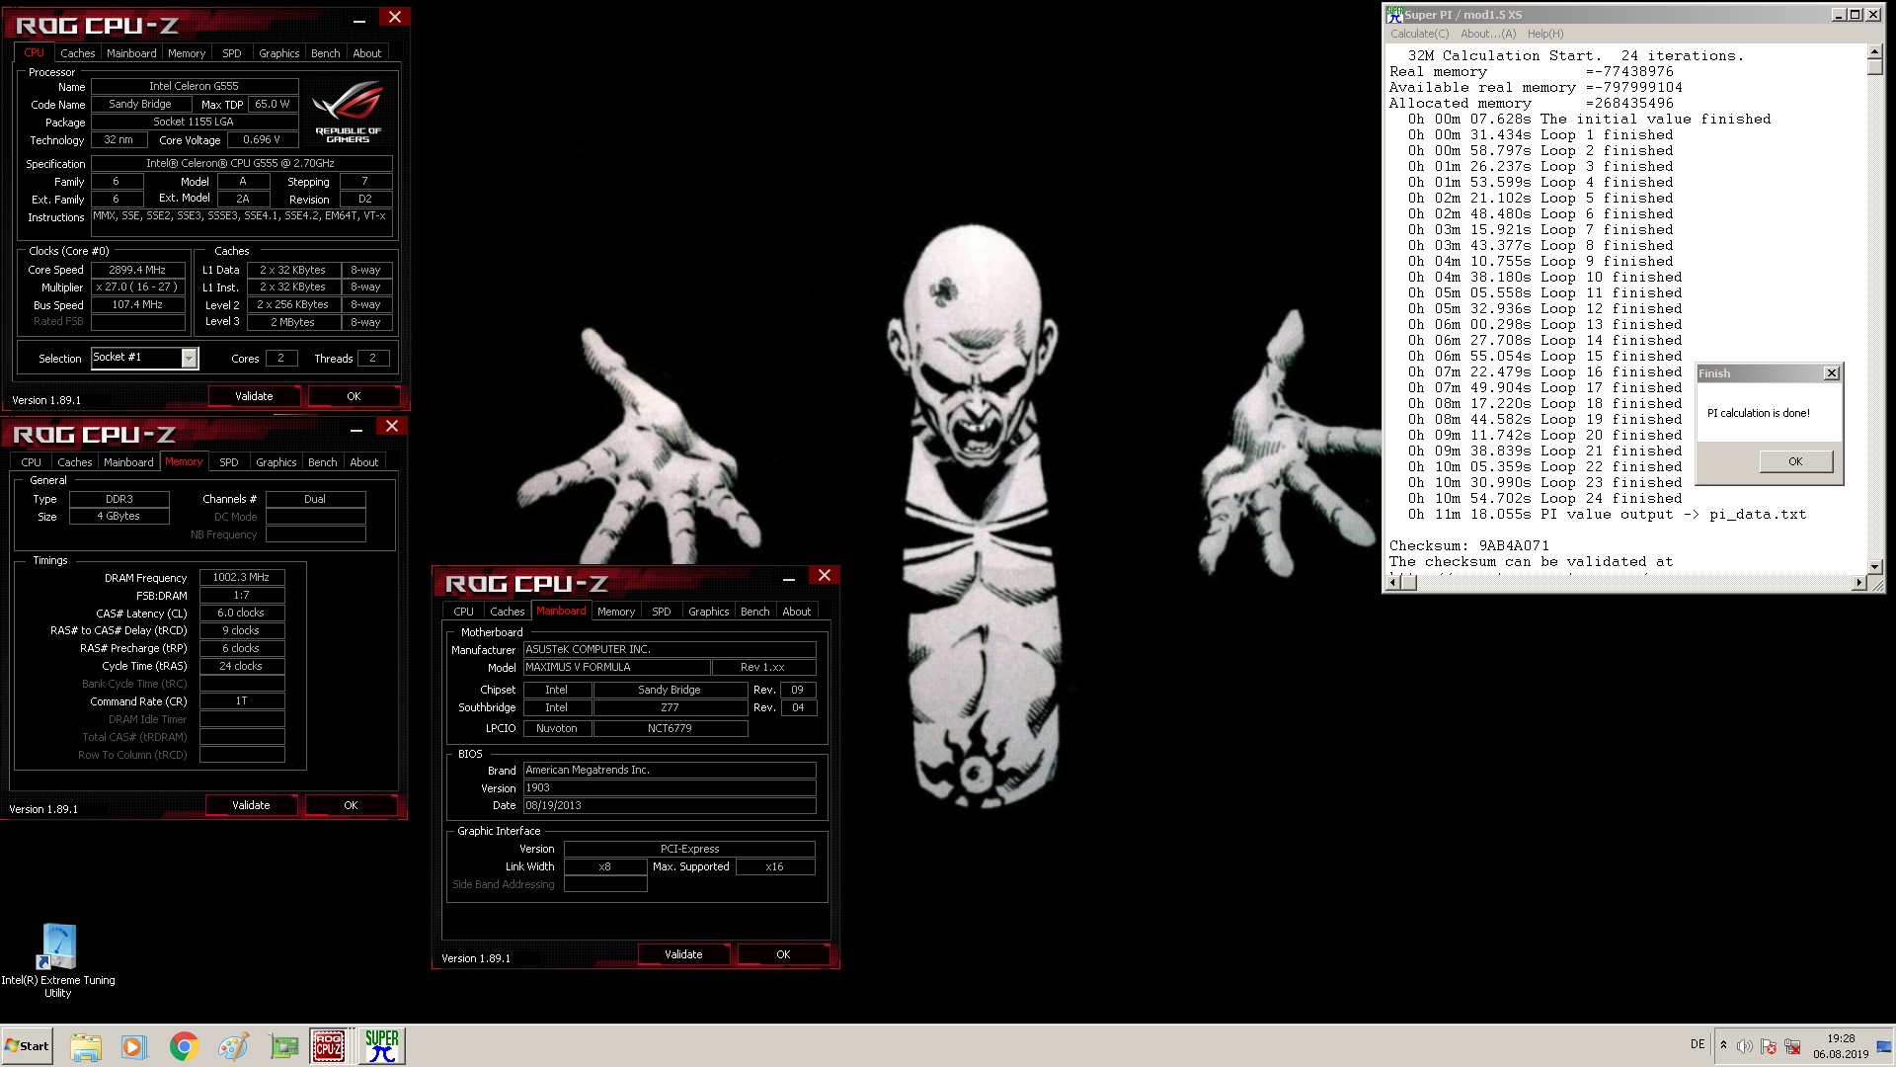Click the Super PI horizontal scrollbar right arrow
The width and height of the screenshot is (1896, 1067).
click(1859, 583)
